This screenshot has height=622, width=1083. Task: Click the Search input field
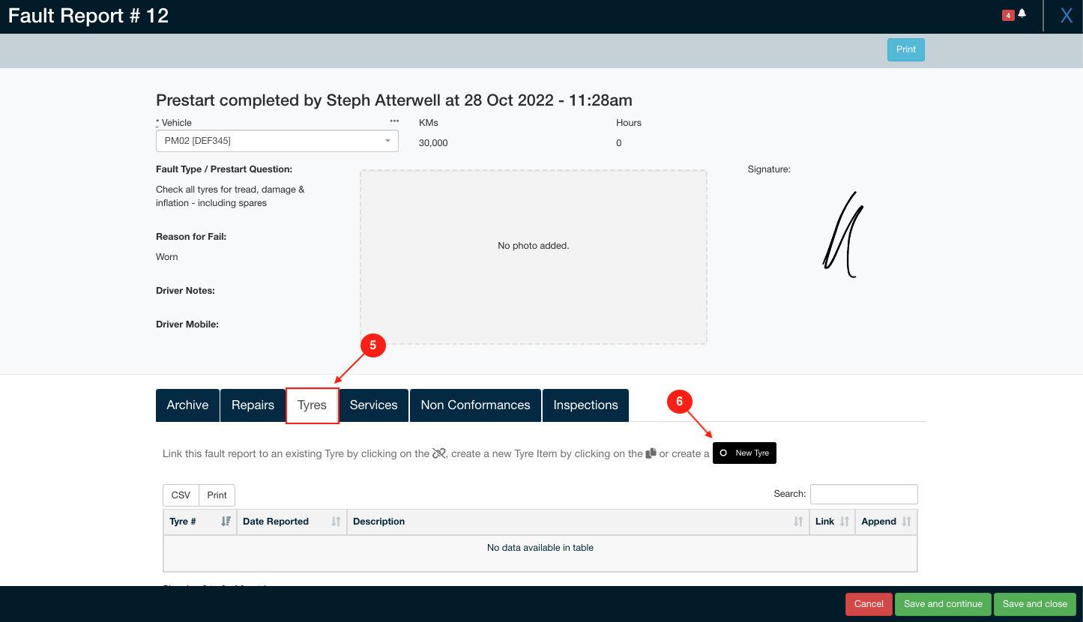coord(863,494)
